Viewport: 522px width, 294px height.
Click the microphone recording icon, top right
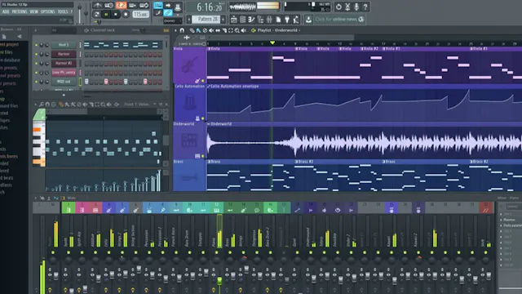356,7
